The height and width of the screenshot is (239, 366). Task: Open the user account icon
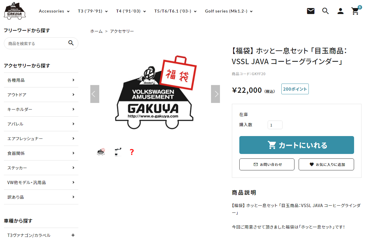(x=340, y=11)
